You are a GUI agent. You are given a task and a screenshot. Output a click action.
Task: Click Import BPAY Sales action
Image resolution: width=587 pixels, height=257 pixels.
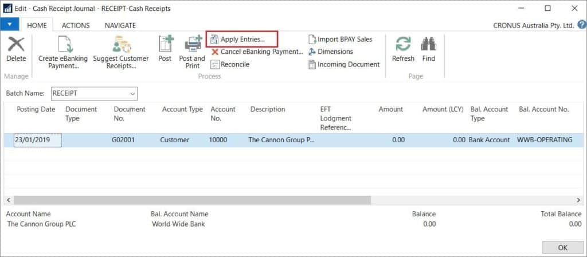tap(341, 39)
